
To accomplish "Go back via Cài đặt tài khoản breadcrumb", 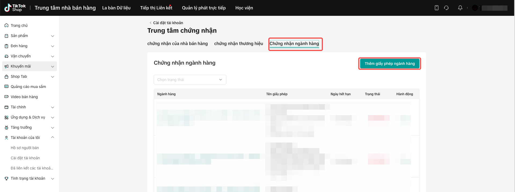I will [x=166, y=23].
